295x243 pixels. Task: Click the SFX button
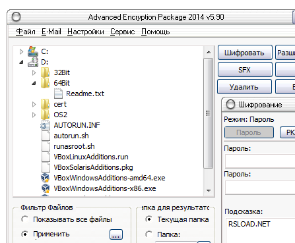tap(245, 70)
